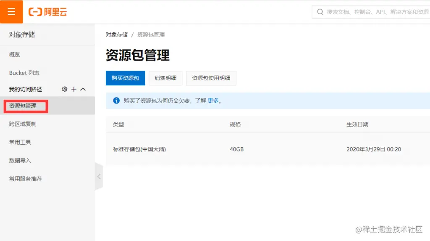Click the 资源包使用明细 button

[211, 78]
